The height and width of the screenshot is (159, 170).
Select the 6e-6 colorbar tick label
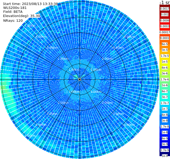click(165, 68)
